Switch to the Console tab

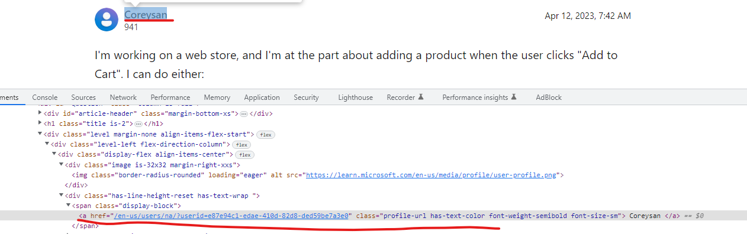pos(45,97)
